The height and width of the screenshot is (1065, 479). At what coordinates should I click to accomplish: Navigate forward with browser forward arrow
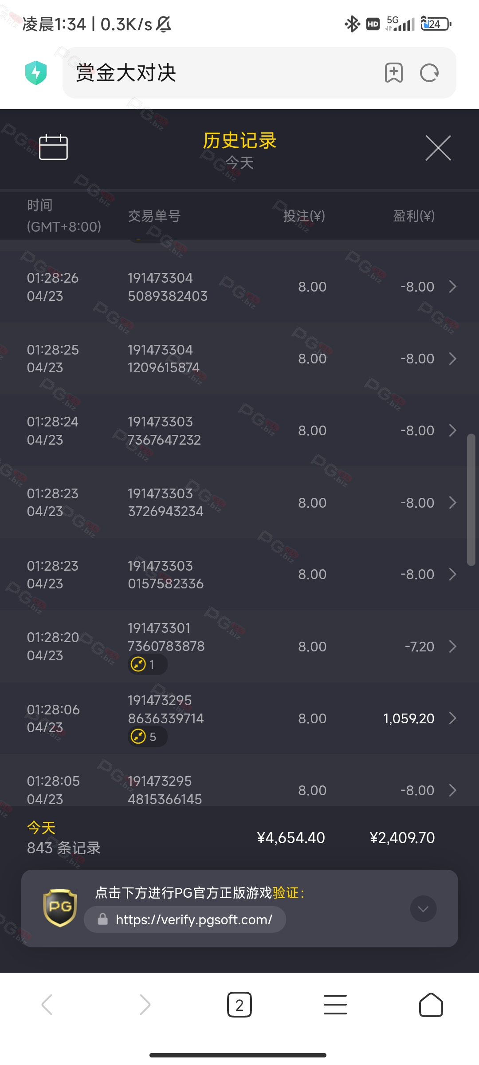pyautogui.click(x=145, y=1005)
